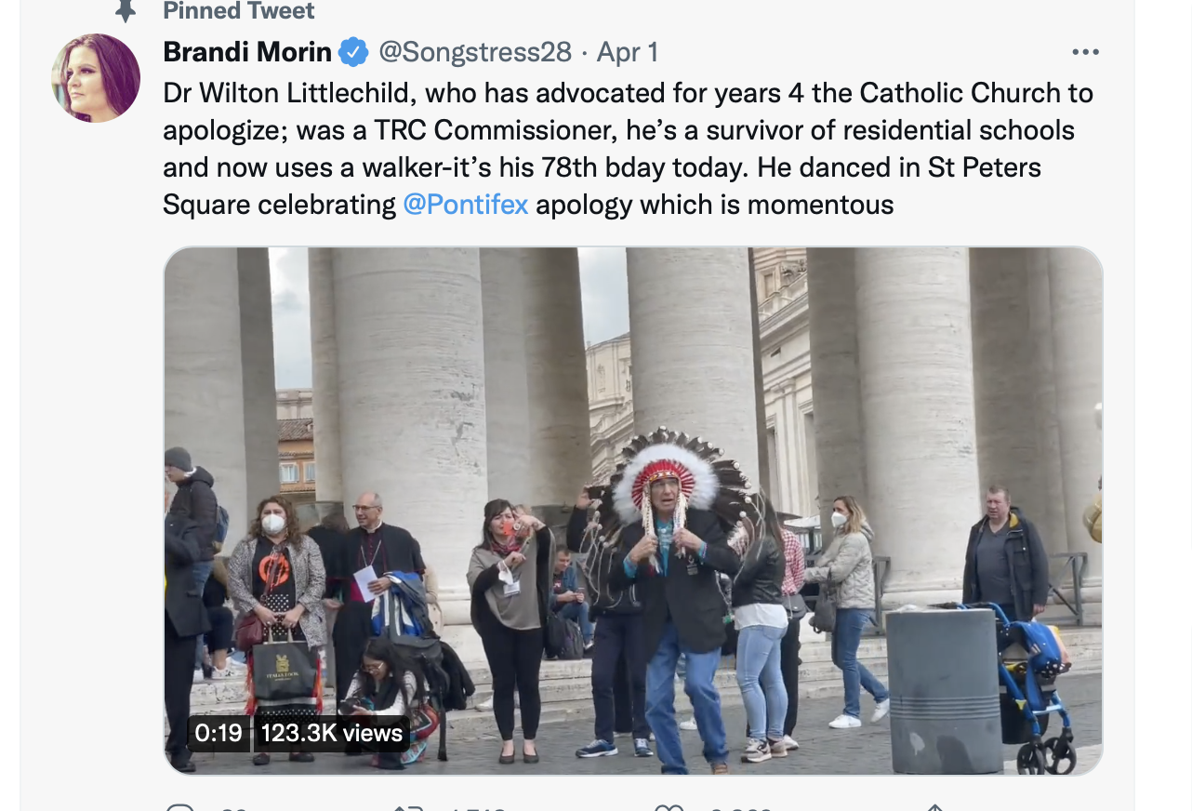Play the St Peters Square video
This screenshot has width=1192, height=811.
[632, 510]
